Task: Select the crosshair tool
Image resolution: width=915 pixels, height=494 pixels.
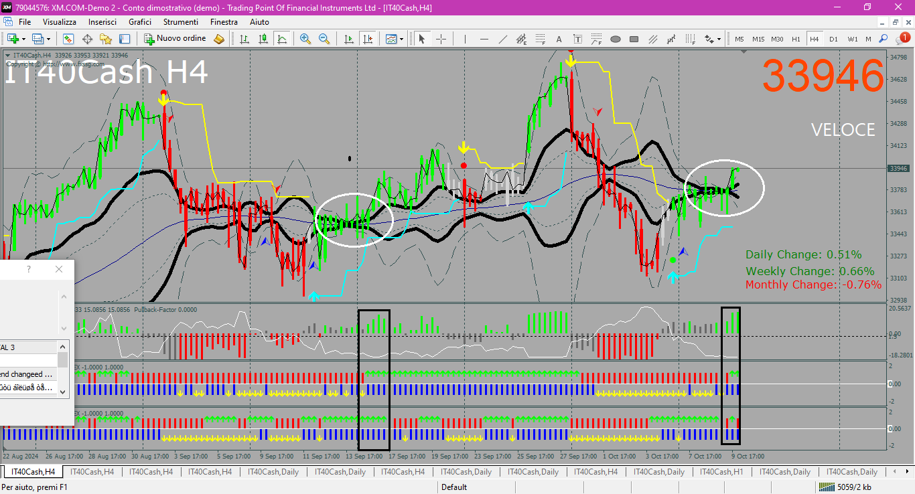Action: [x=441, y=39]
